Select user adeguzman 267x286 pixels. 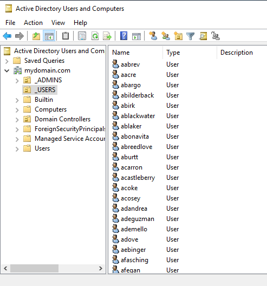(138, 219)
